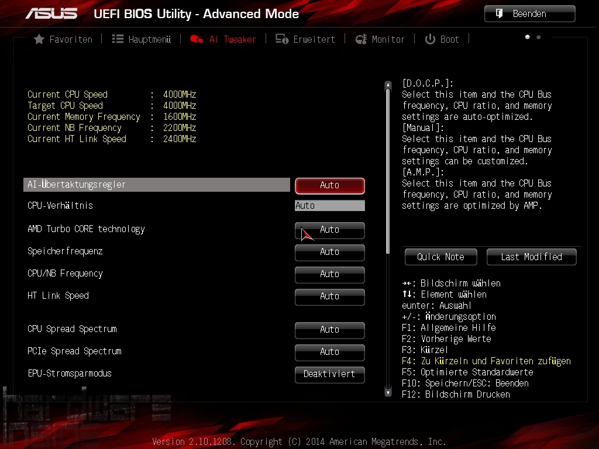Open CPU Spread Spectrum dropdown
Image resolution: width=599 pixels, height=449 pixels.
tap(330, 330)
